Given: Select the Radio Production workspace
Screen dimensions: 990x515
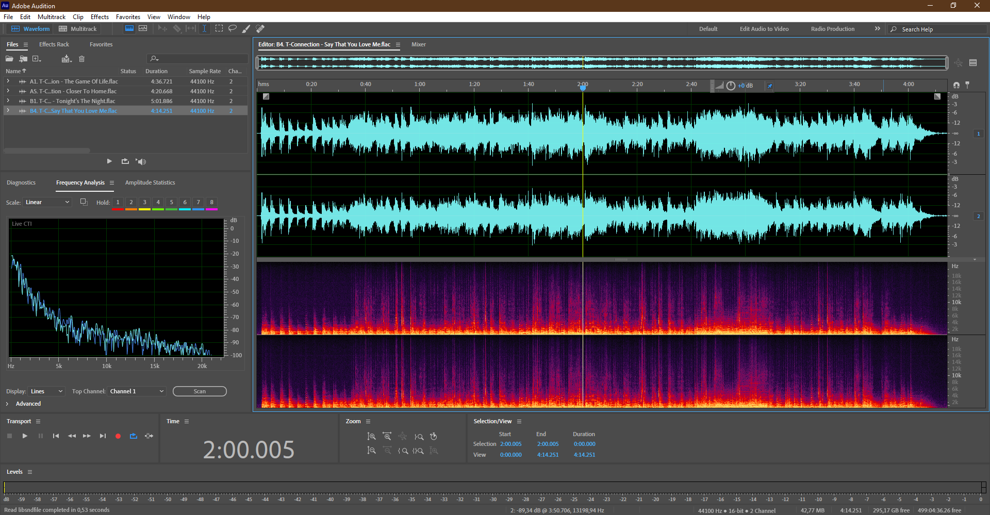Looking at the screenshot, I should tap(833, 29).
